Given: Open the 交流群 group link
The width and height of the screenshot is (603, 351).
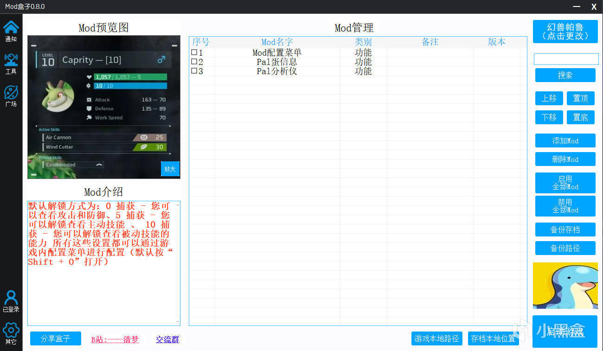Looking at the screenshot, I should [x=167, y=339].
